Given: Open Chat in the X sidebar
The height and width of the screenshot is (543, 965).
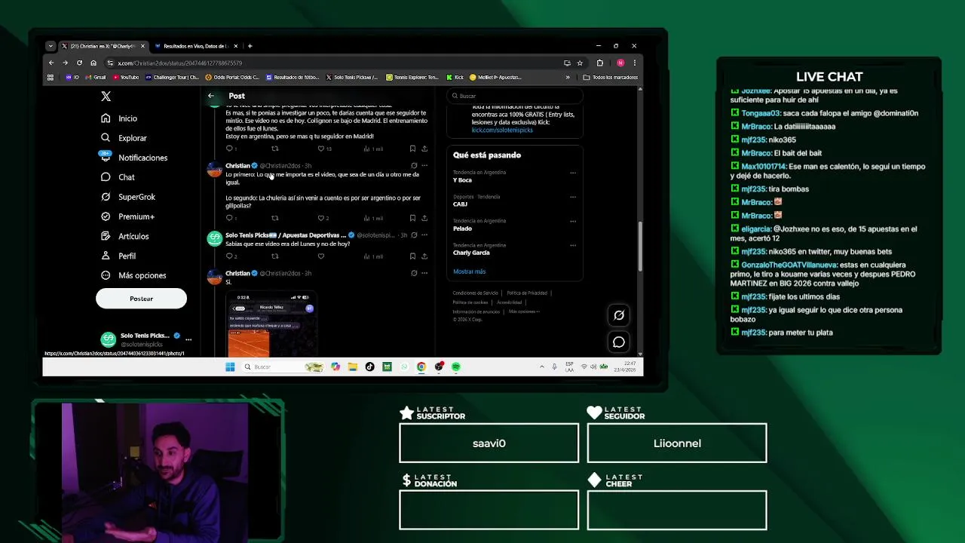Looking at the screenshot, I should (x=118, y=177).
